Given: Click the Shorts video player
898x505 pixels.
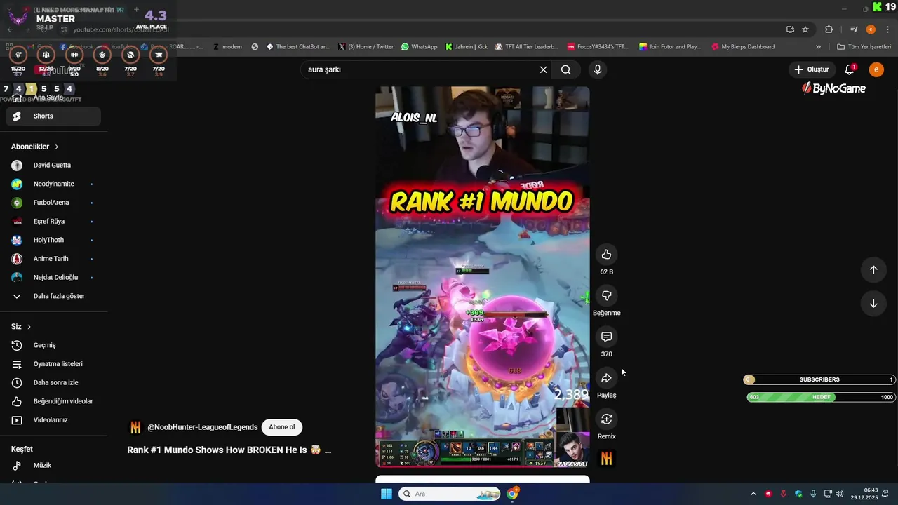Looking at the screenshot, I should pos(483,277).
